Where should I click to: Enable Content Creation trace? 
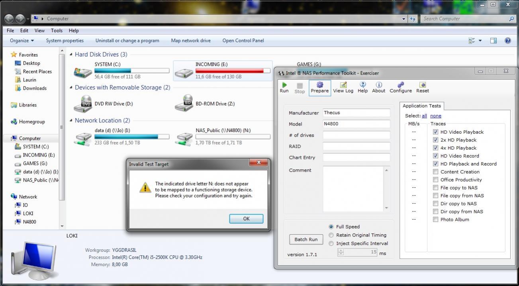(435, 172)
